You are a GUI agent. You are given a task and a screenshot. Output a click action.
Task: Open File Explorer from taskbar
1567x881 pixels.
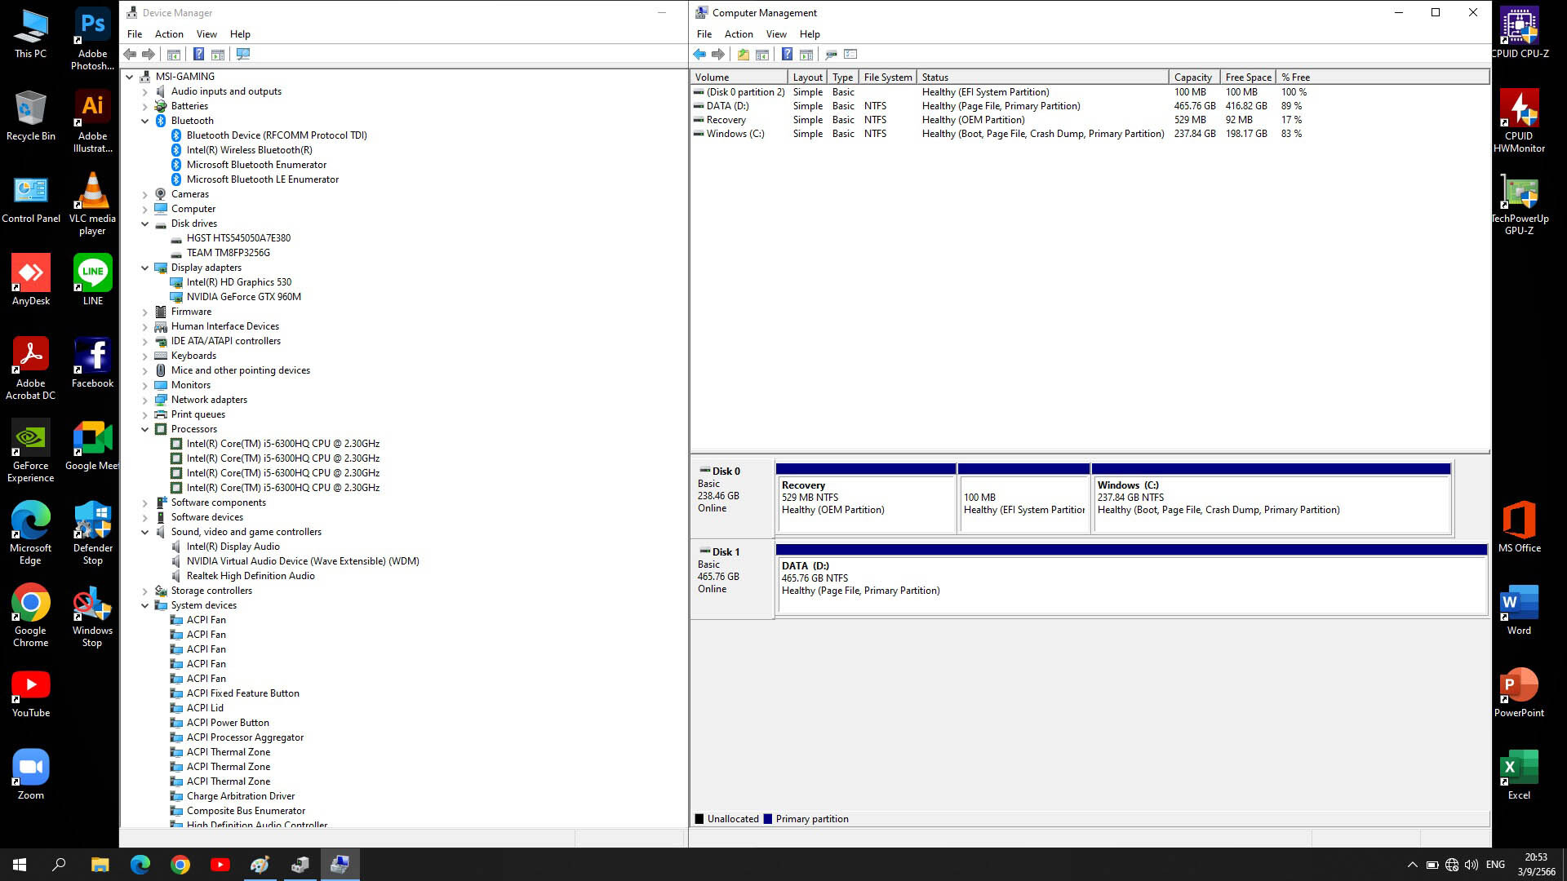coord(100,865)
